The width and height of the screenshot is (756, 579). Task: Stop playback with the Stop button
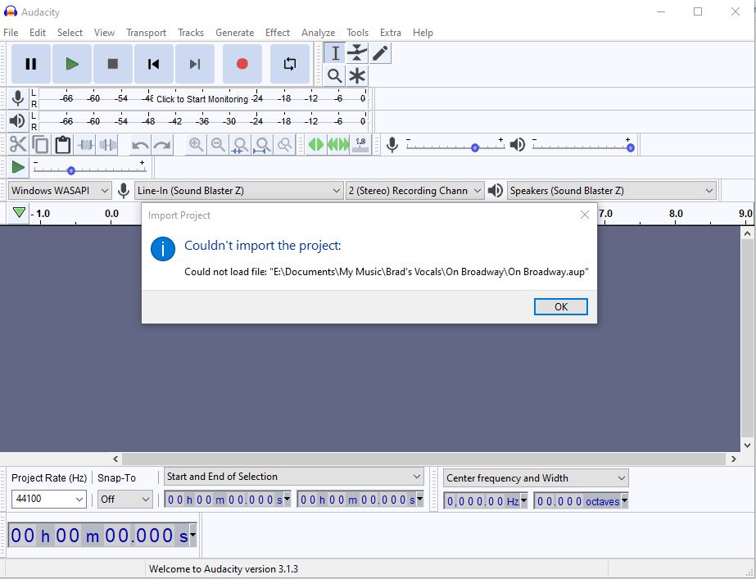[113, 64]
